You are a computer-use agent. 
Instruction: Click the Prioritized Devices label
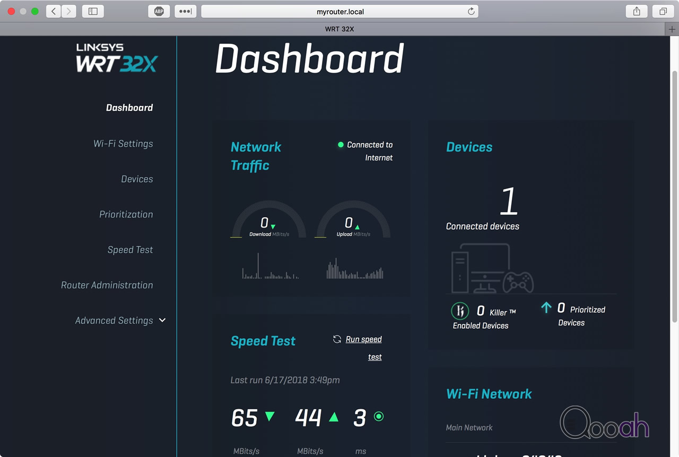pos(582,316)
